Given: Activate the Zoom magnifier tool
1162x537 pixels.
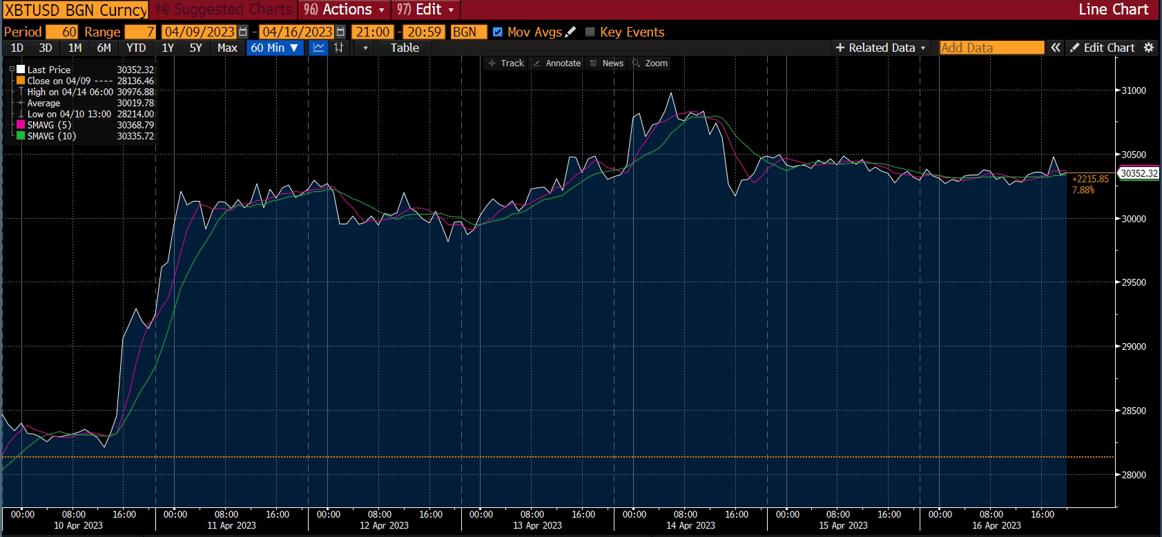Looking at the screenshot, I should click(x=650, y=63).
